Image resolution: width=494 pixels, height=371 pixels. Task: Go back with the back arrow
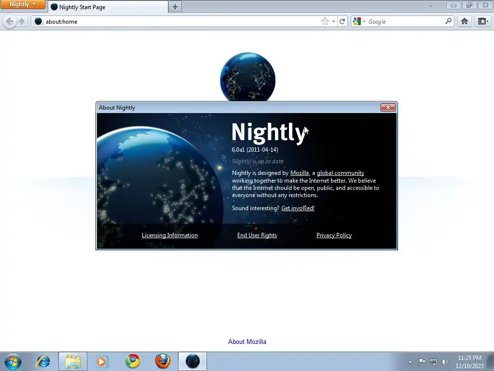pyautogui.click(x=10, y=21)
